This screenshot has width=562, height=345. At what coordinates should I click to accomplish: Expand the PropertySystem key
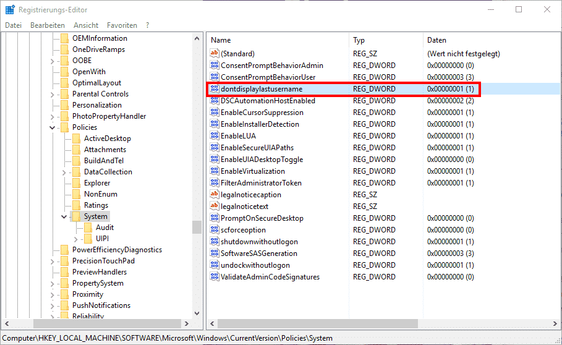53,284
